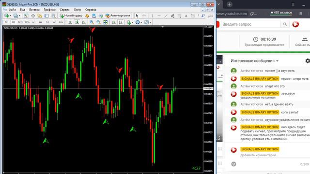Switch chart to H4 timeframe
This screenshot has height=174, width=310.
[x=41, y=22]
